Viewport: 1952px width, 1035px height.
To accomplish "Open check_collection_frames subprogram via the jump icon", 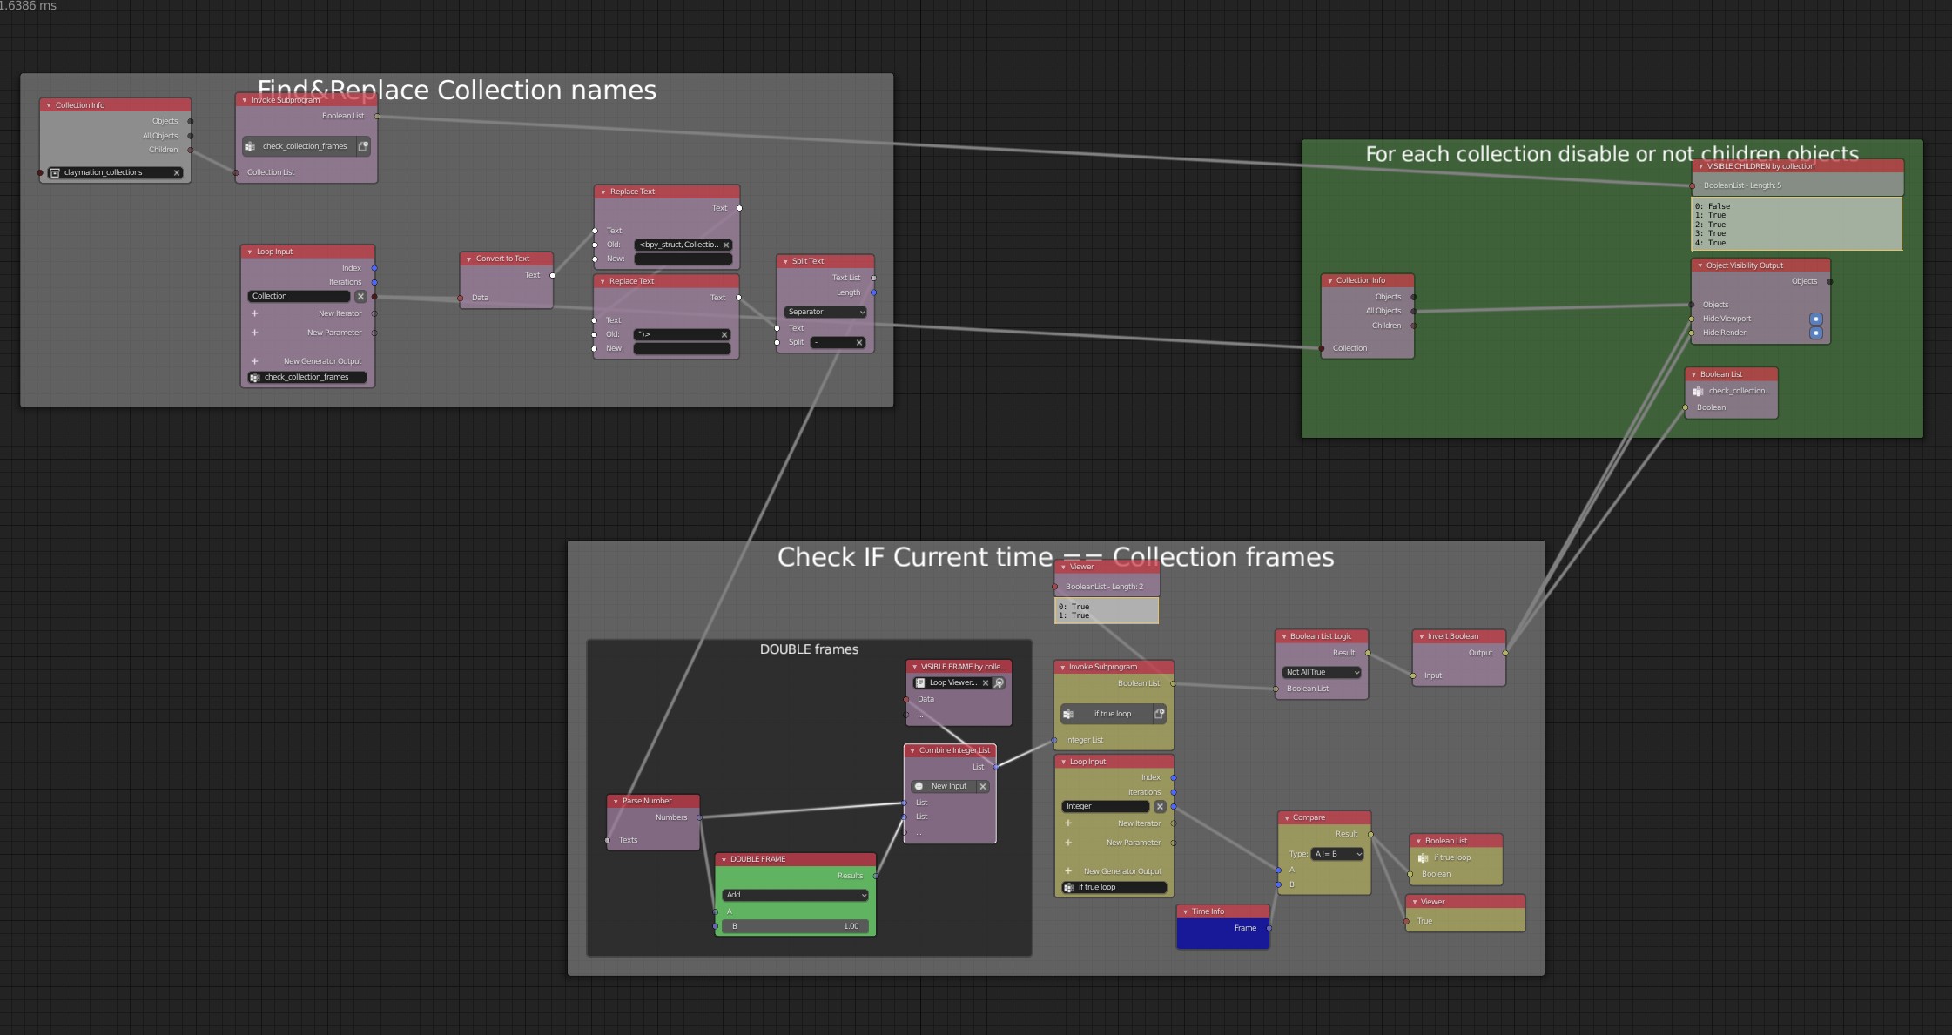I will [363, 146].
